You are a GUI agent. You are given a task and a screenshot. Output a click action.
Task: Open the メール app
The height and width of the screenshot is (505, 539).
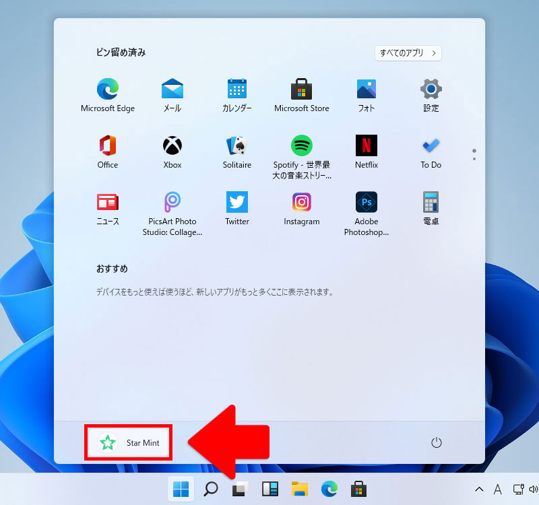coord(172,96)
